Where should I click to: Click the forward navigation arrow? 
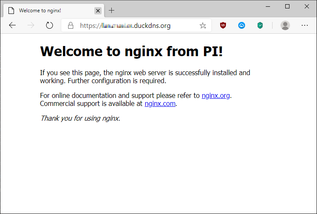coord(31,25)
